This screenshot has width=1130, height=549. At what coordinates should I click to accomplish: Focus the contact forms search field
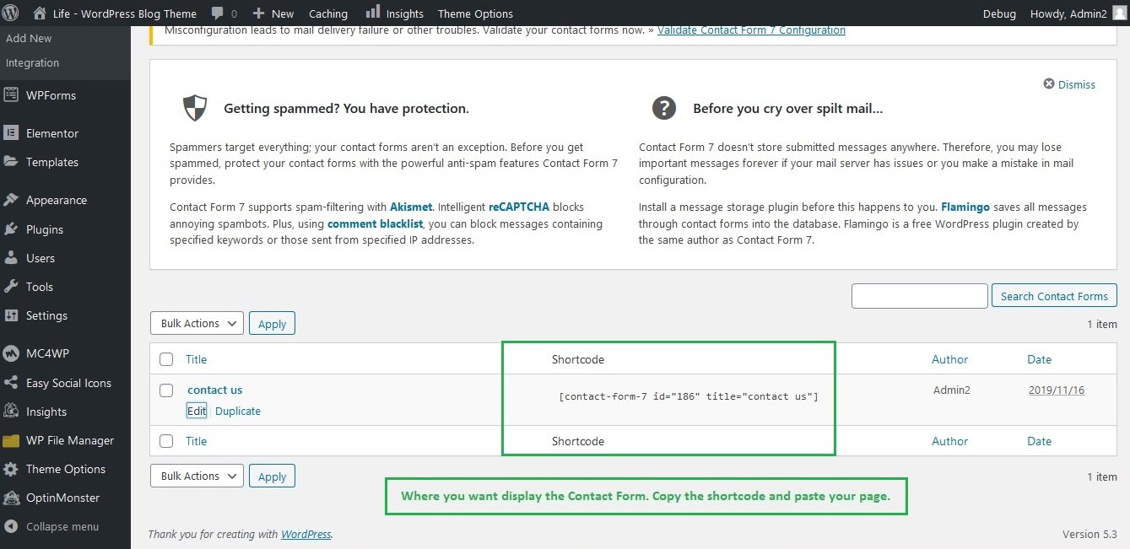point(919,296)
